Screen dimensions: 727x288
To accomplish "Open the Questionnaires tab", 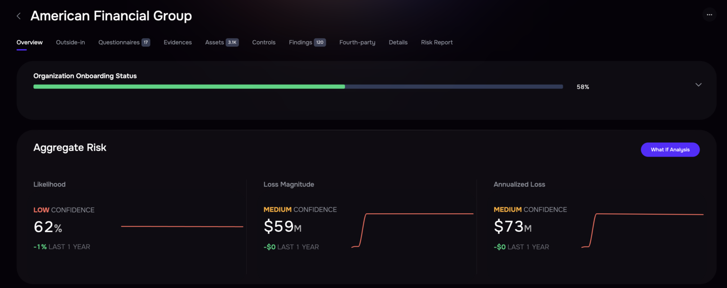I will (119, 43).
